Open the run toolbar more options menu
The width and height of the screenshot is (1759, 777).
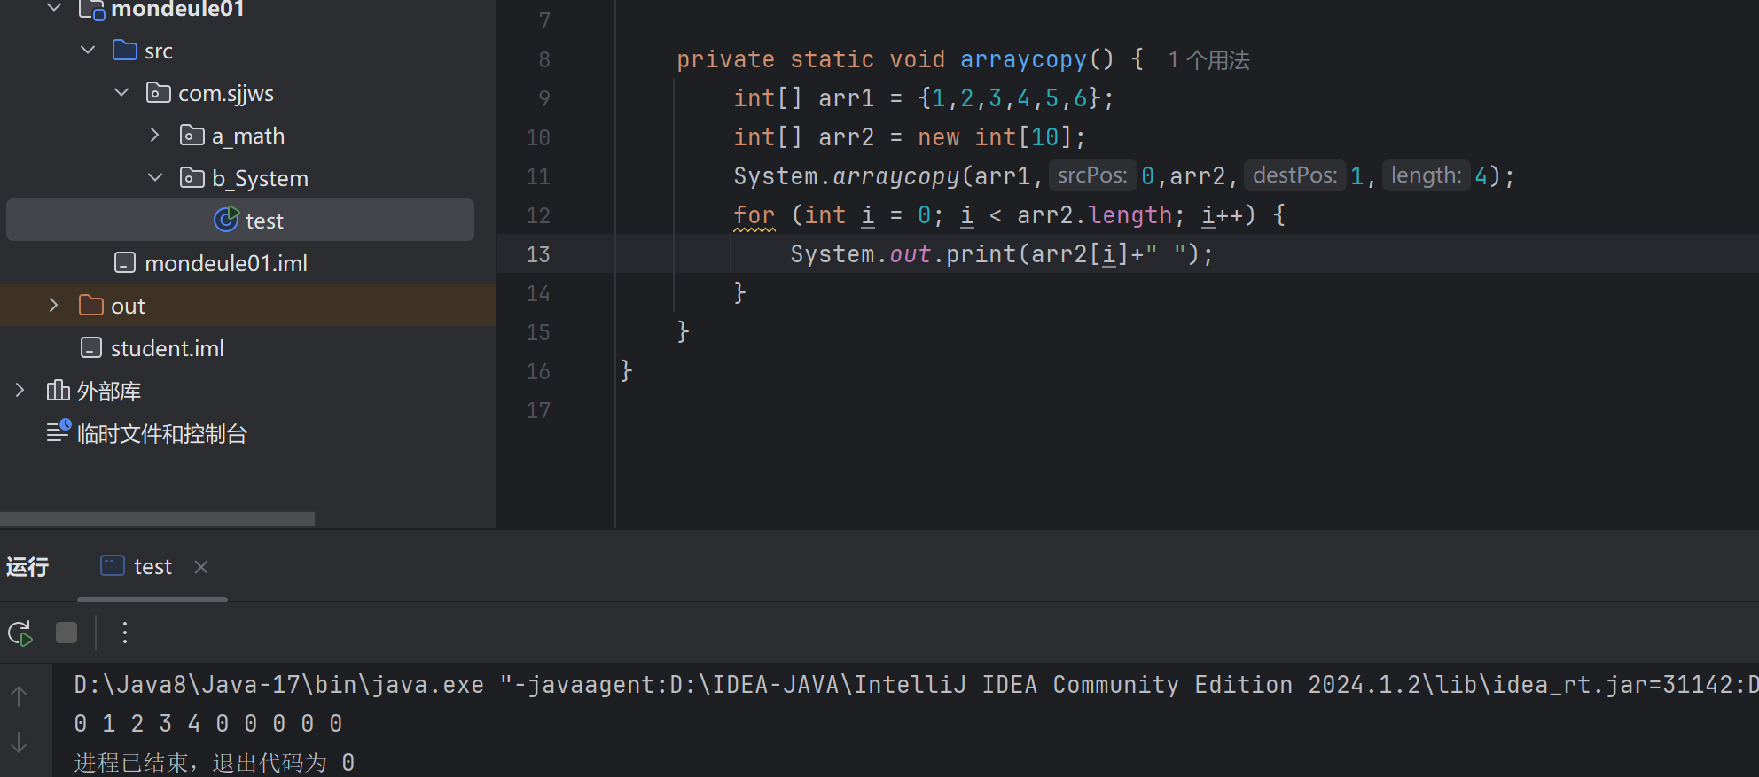coord(125,633)
